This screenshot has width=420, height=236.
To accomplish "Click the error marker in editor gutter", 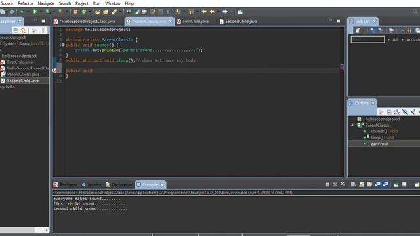I will click(55, 70).
